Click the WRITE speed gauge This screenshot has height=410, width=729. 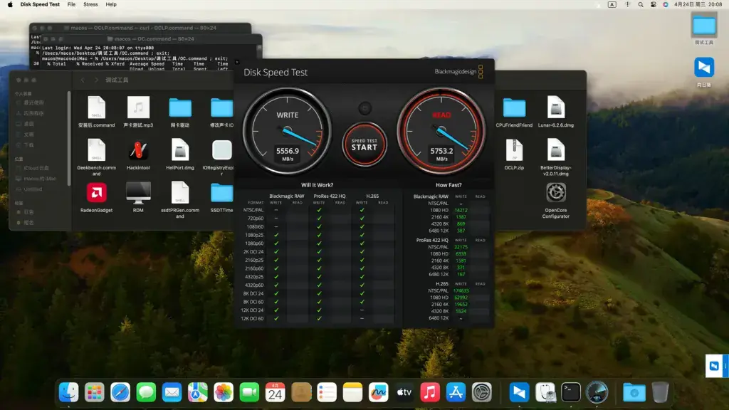click(288, 131)
